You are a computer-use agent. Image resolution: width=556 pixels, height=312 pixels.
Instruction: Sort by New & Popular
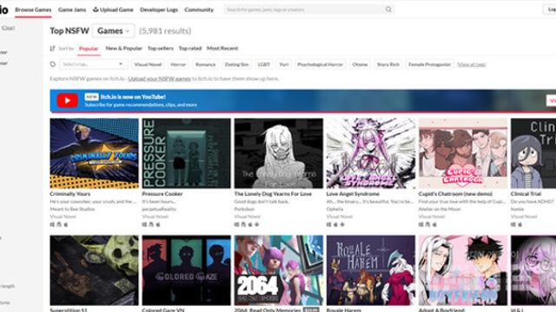tap(123, 49)
